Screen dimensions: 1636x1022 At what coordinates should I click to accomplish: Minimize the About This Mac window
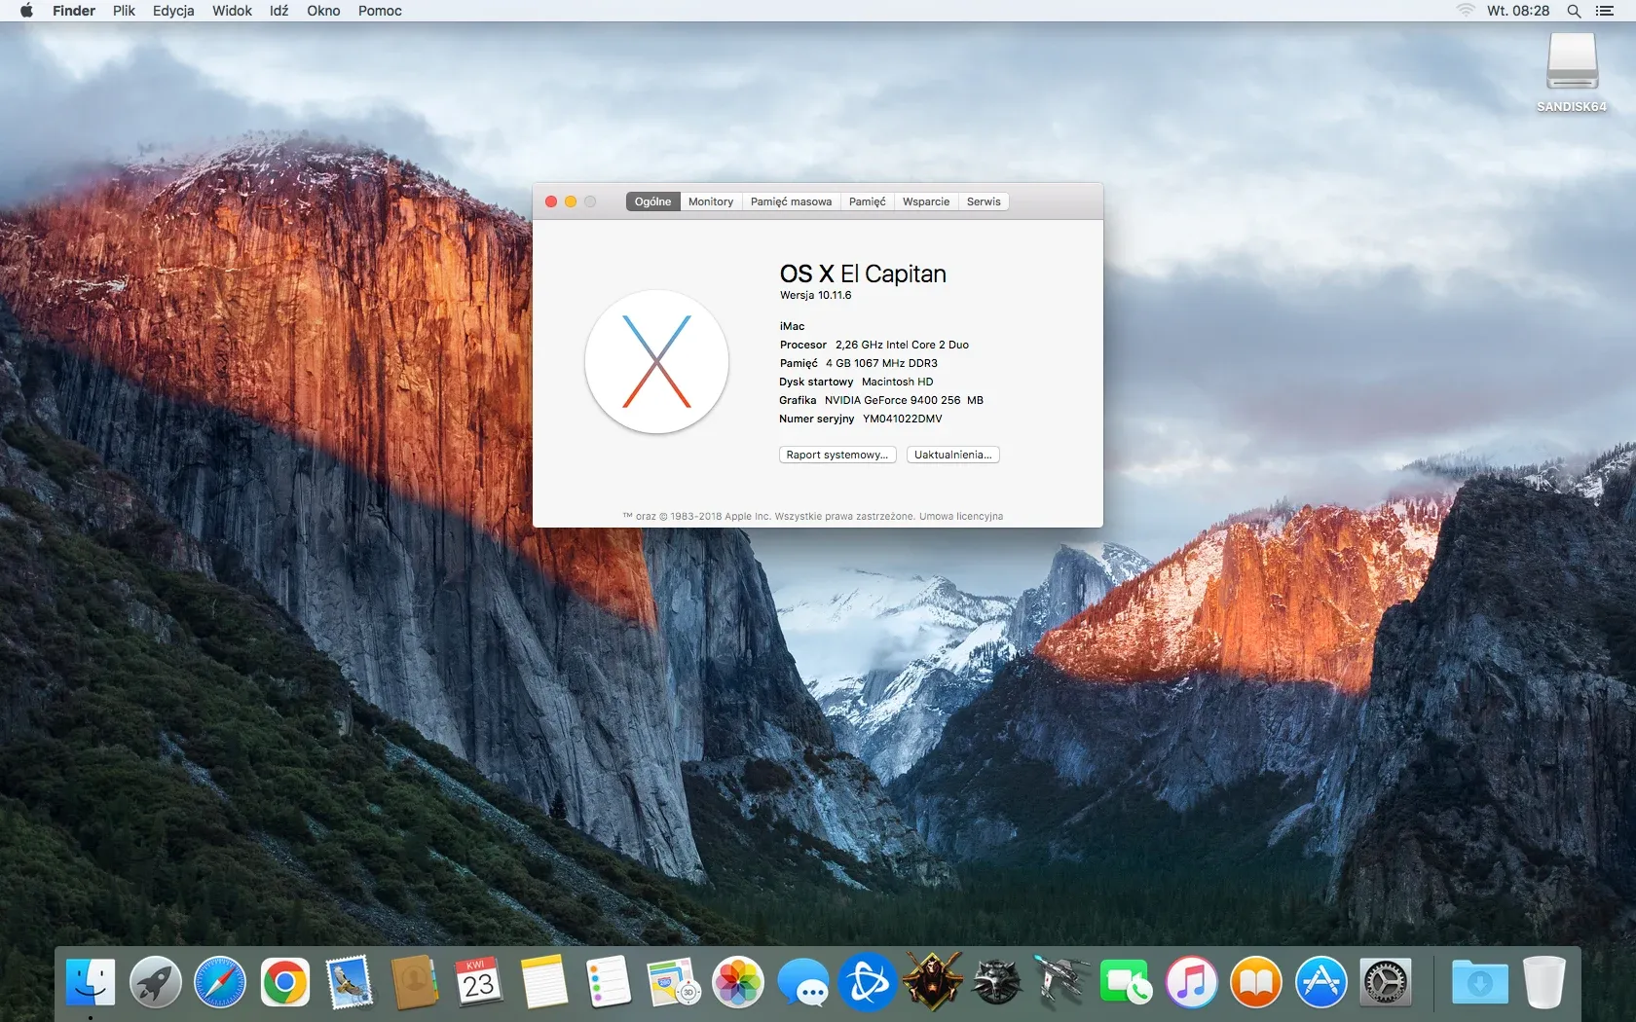tap(571, 201)
